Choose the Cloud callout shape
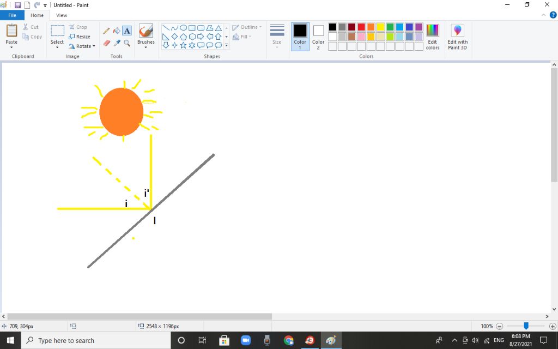Viewport: 558px width, 349px height. (x=218, y=45)
